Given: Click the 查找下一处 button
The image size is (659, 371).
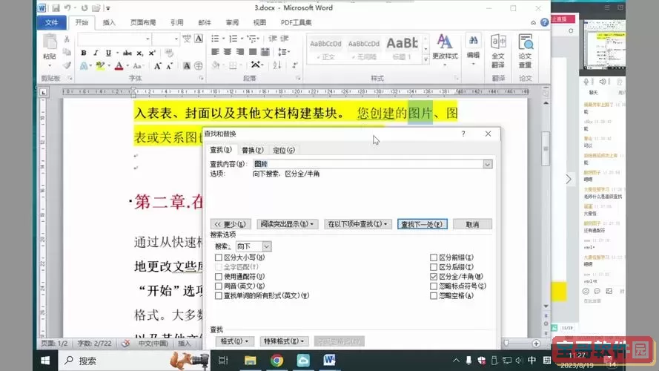Looking at the screenshot, I should (x=423, y=224).
